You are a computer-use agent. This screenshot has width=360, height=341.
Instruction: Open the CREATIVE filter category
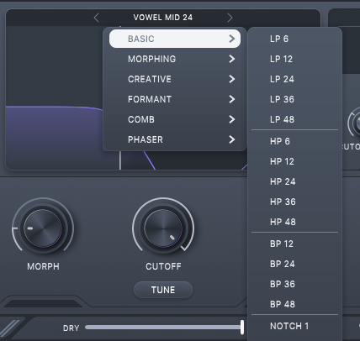click(175, 79)
